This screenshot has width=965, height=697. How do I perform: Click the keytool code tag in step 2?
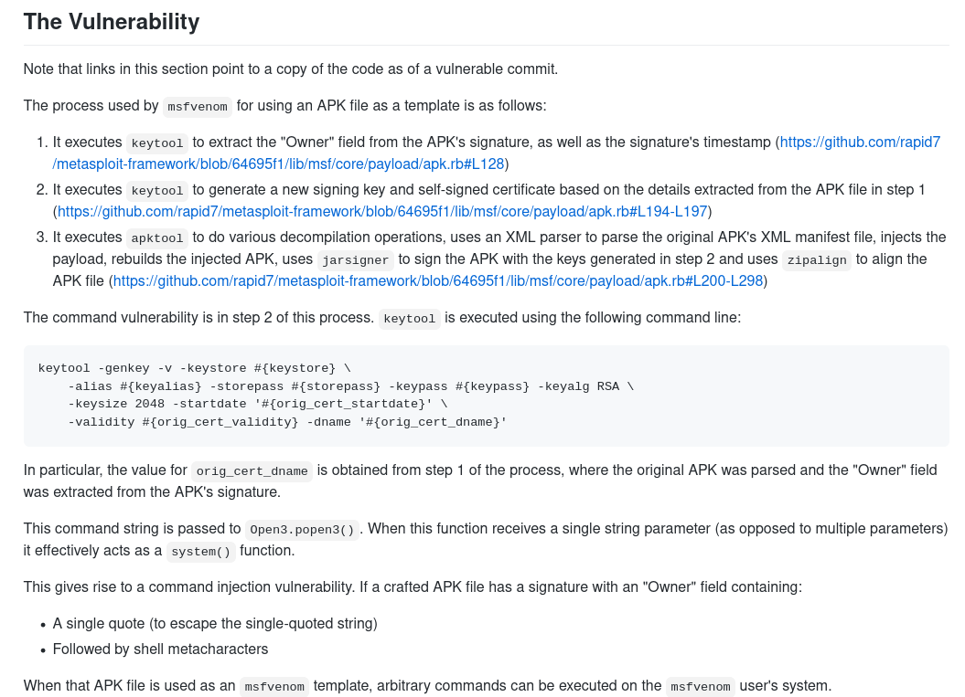pyautogui.click(x=157, y=191)
